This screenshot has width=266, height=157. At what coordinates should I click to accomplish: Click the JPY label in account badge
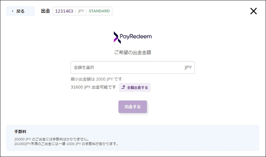pyautogui.click(x=81, y=11)
